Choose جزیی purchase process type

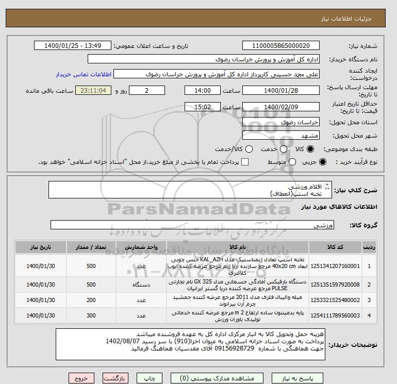point(323,162)
